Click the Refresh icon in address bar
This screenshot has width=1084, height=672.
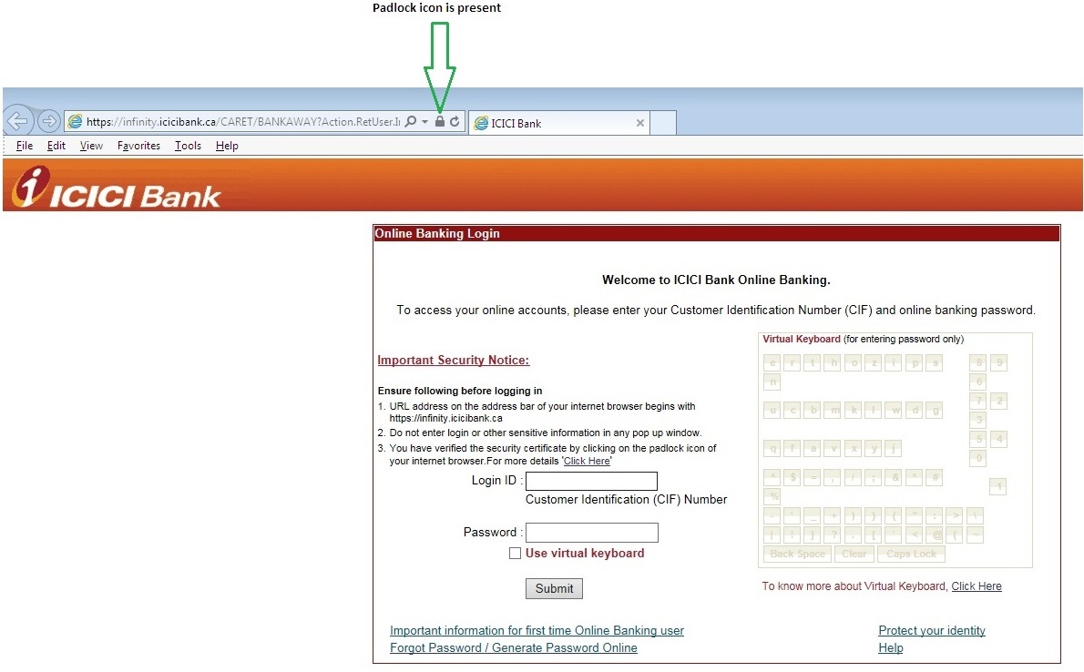tap(455, 121)
